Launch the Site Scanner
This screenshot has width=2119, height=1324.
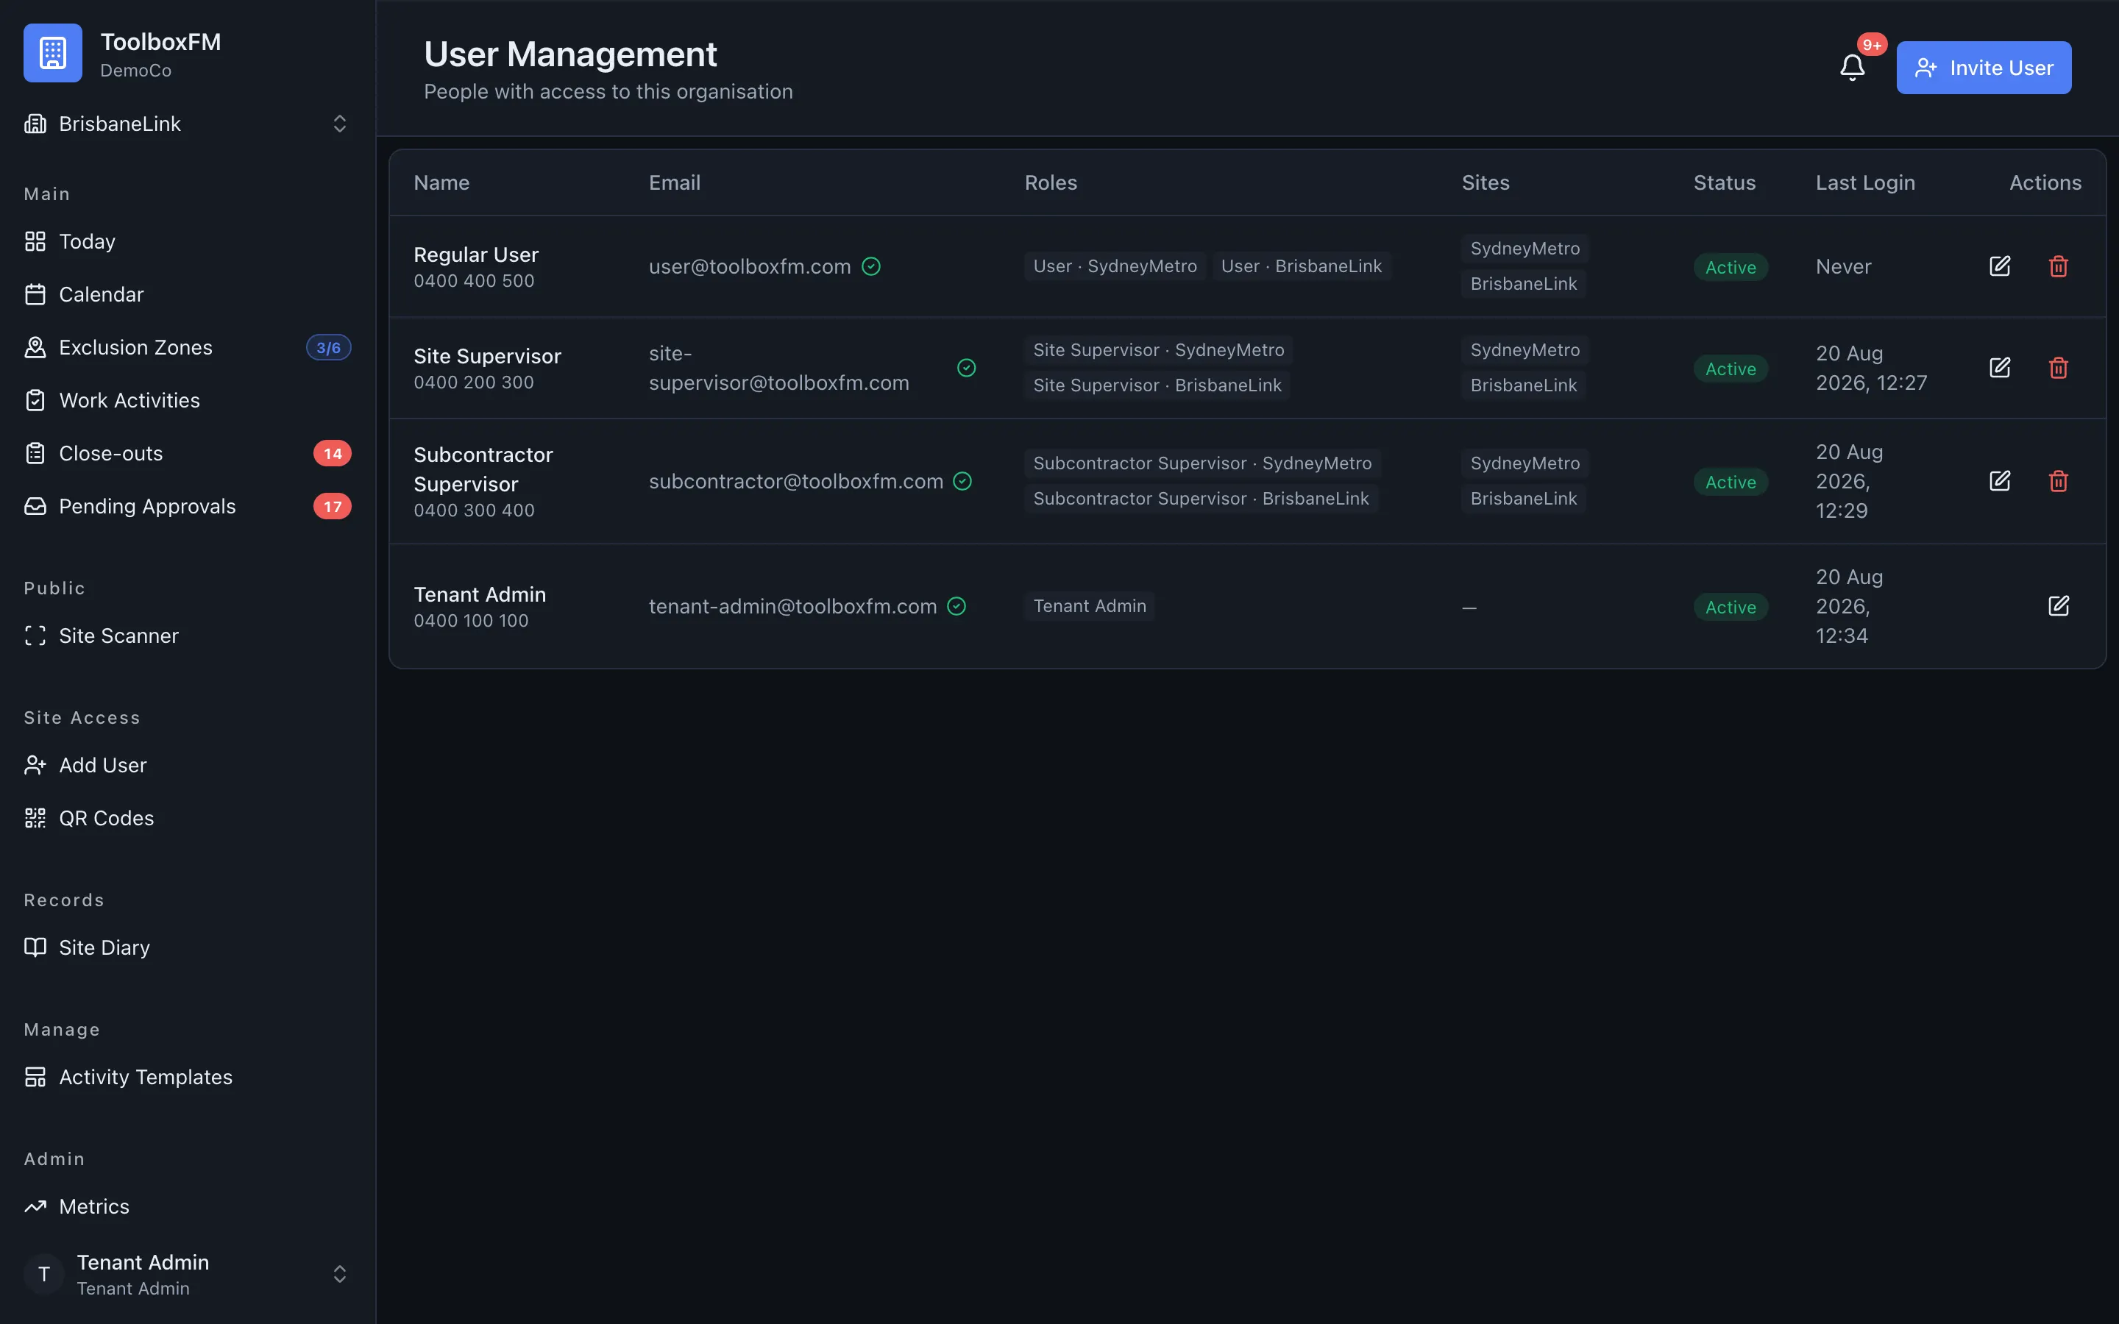pyautogui.click(x=188, y=636)
